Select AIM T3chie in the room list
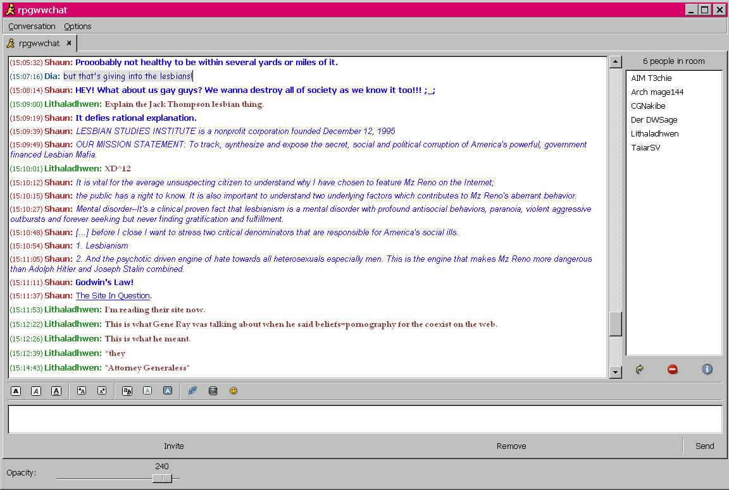 point(651,78)
